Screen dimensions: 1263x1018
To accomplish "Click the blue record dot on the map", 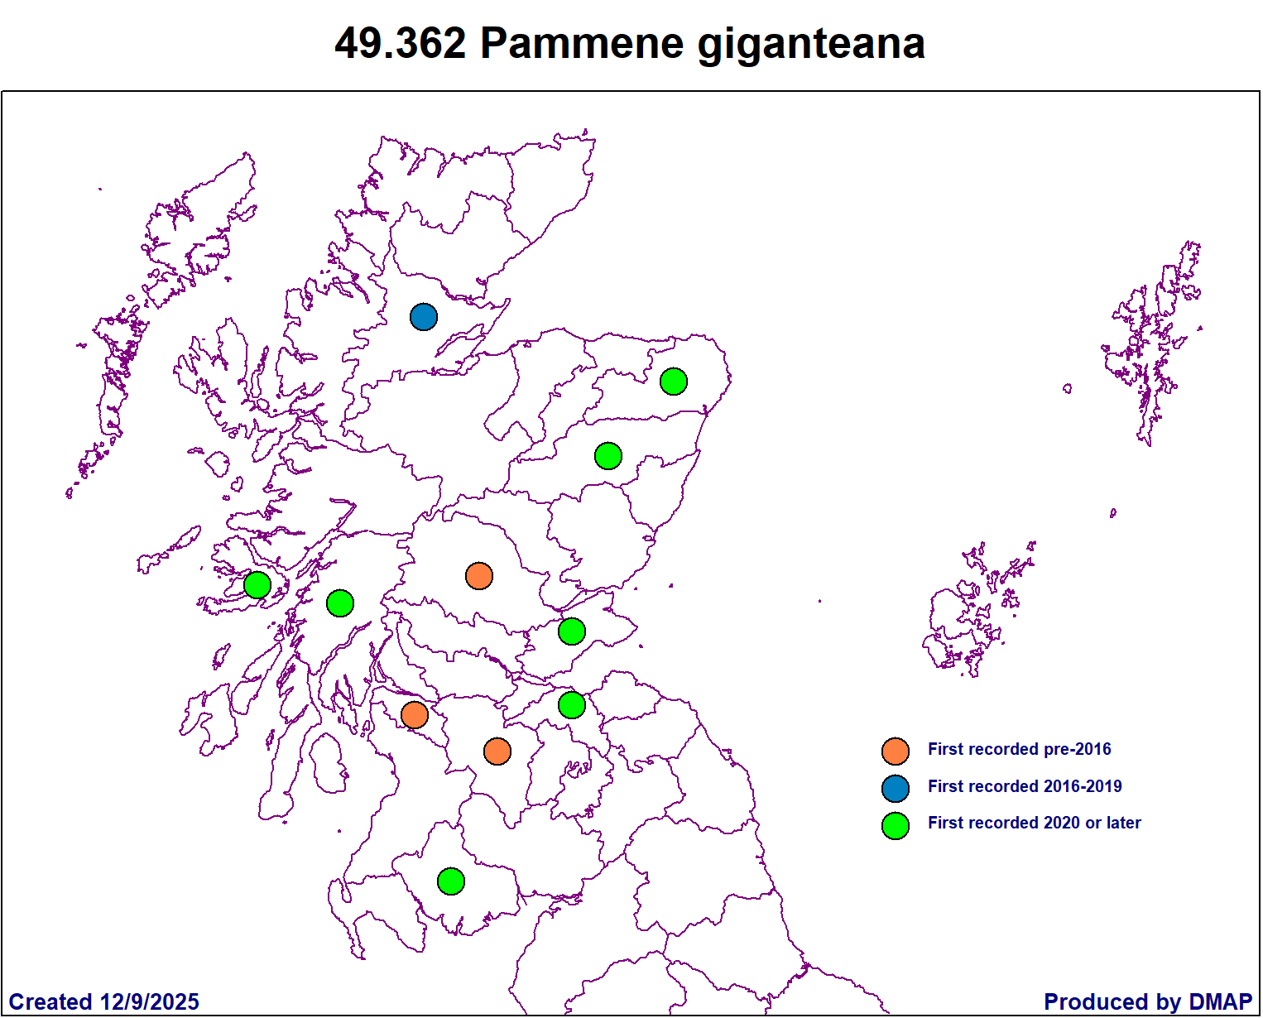I will [424, 317].
